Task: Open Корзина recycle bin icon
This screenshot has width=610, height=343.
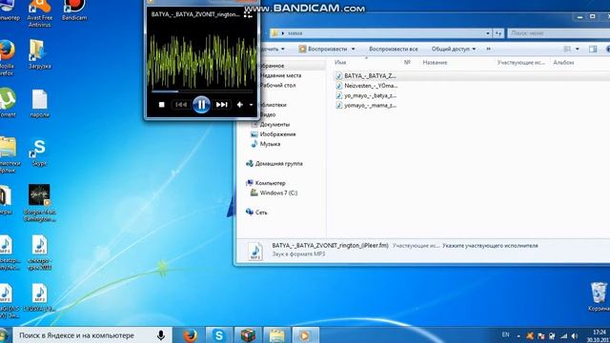Action: 599,296
